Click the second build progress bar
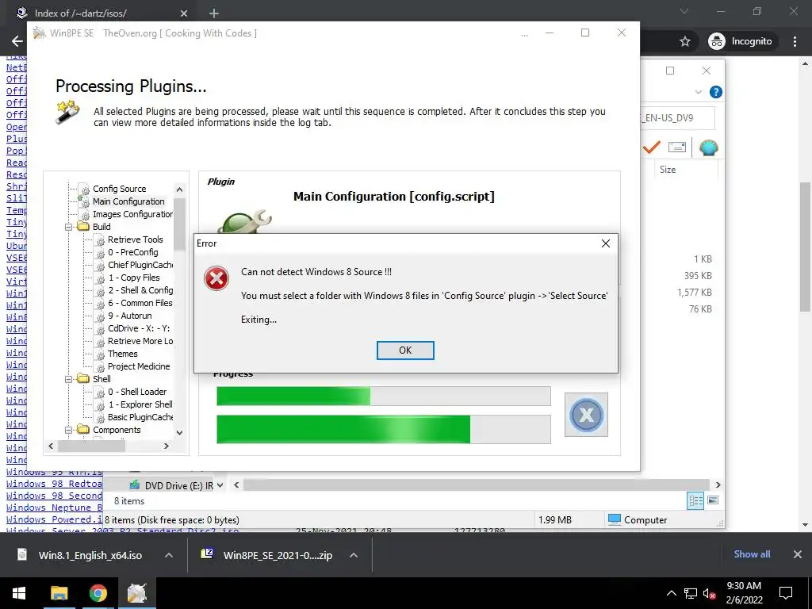 point(383,429)
